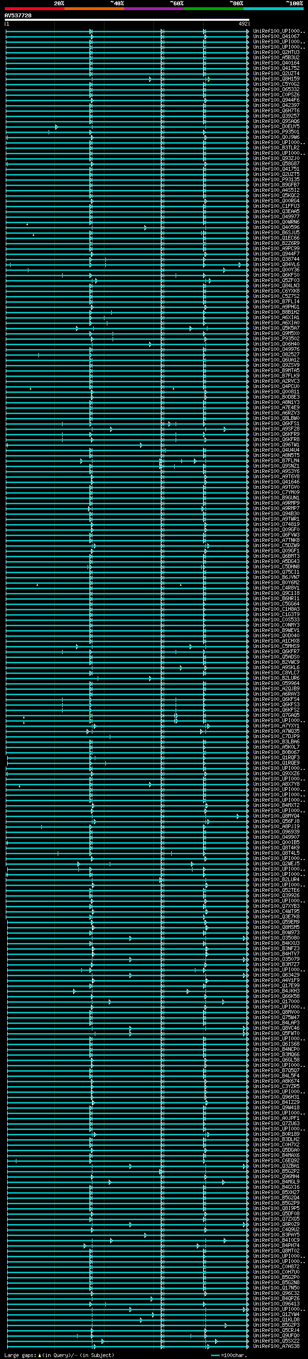Select hit label UniRef100_A9SF28
The width and height of the screenshot is (308, 1359).
pyautogui.click(x=276, y=429)
